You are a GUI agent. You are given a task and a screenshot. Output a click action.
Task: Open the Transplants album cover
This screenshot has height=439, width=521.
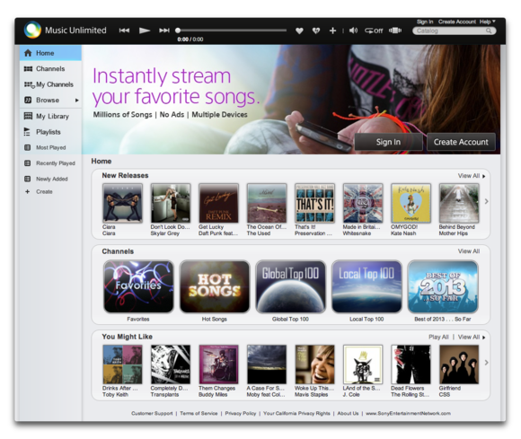click(171, 364)
